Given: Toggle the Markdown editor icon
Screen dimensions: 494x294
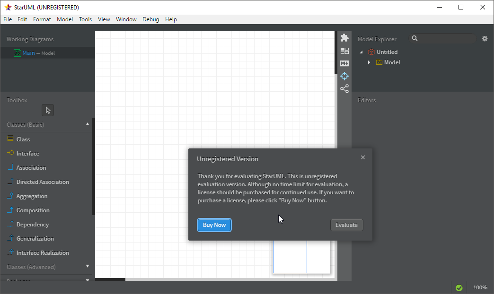Looking at the screenshot, I should [344, 63].
